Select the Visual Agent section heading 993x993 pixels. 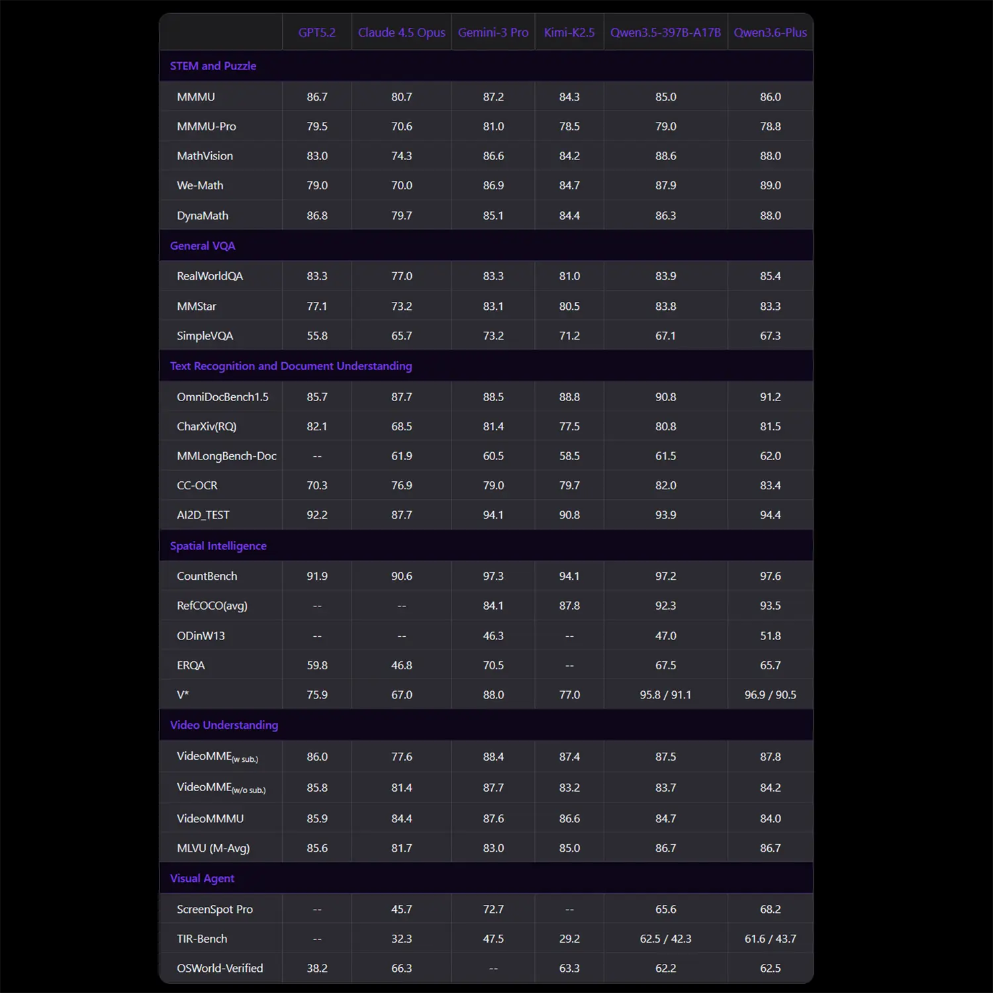click(202, 878)
